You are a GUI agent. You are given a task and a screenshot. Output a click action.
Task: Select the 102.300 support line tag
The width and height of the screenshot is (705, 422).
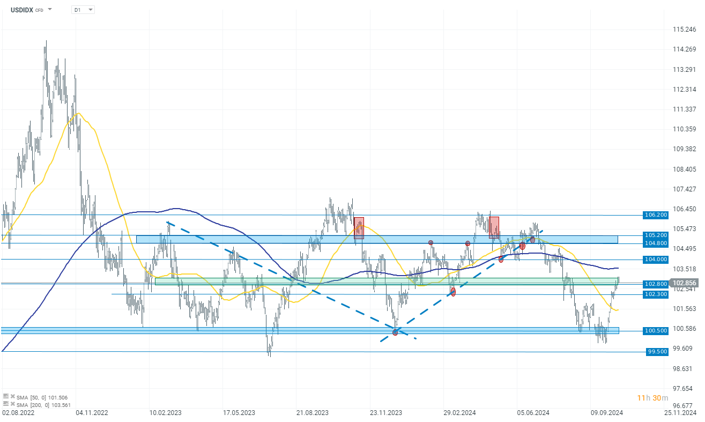(x=655, y=294)
